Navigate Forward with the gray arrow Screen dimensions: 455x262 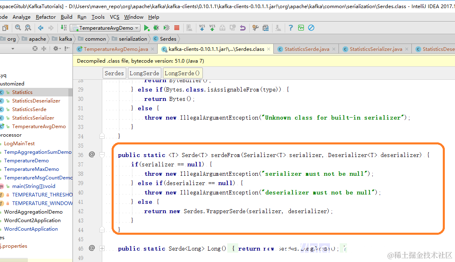click(51, 28)
